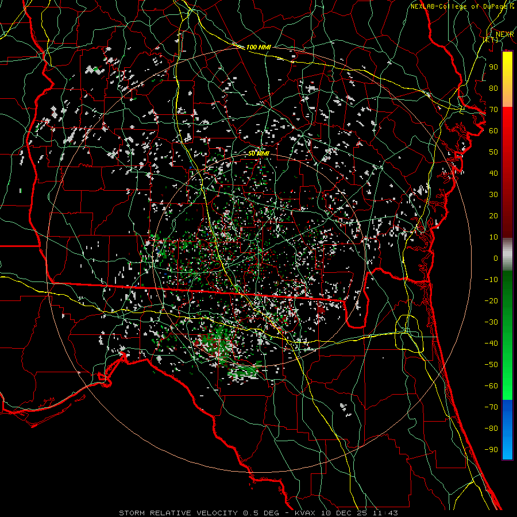The image size is (517, 517).
Task: Click the -30 value on the velocity legend
Action: click(491, 322)
